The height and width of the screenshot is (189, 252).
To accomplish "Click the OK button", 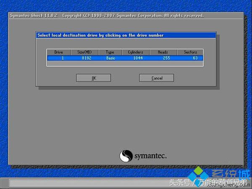I will point(94,78).
